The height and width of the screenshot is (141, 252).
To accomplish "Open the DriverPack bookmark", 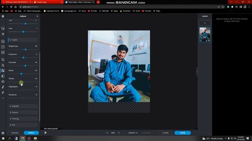I will [125, 11].
